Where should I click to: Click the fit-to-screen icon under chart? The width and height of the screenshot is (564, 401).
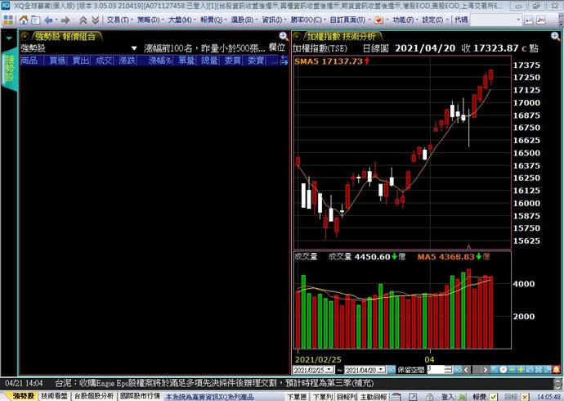pos(539,370)
